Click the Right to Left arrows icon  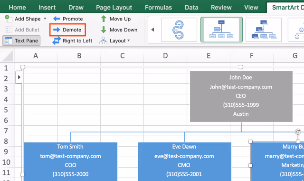[57, 40]
